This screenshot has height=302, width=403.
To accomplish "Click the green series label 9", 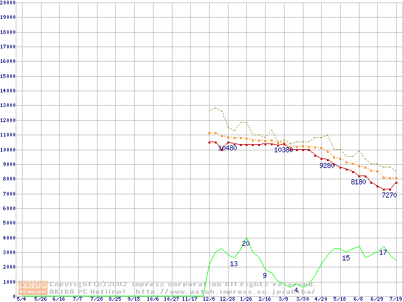I will point(264,276).
